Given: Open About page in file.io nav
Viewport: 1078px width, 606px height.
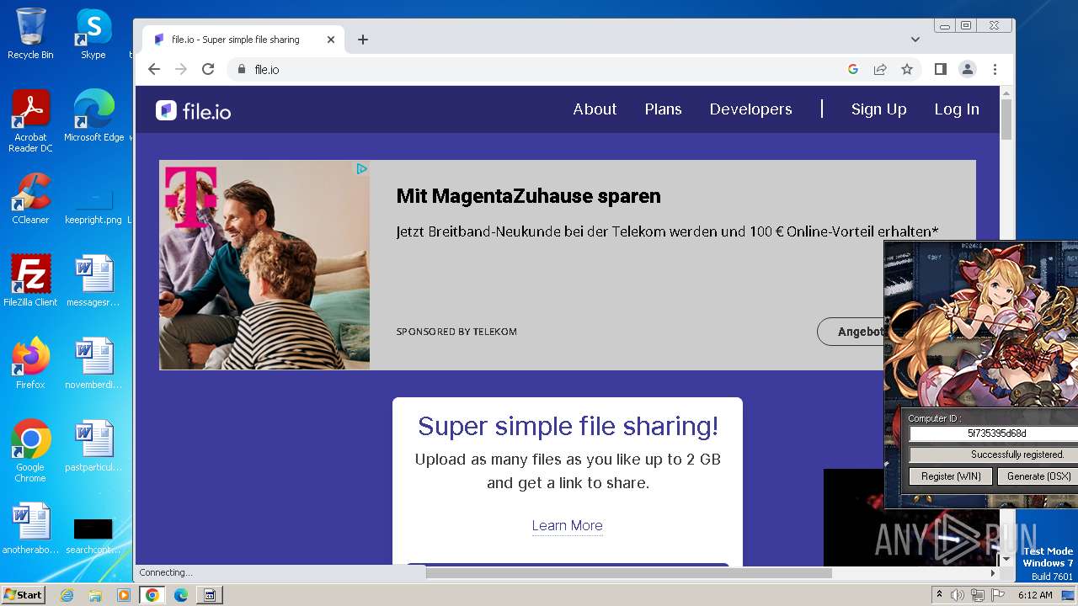Looking at the screenshot, I should [x=595, y=109].
